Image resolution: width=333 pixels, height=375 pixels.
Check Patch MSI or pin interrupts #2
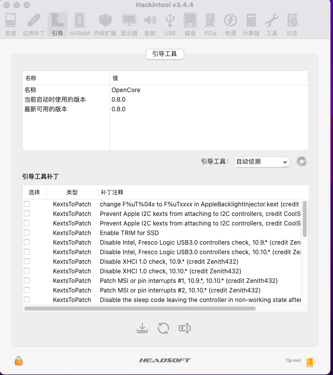click(x=27, y=290)
